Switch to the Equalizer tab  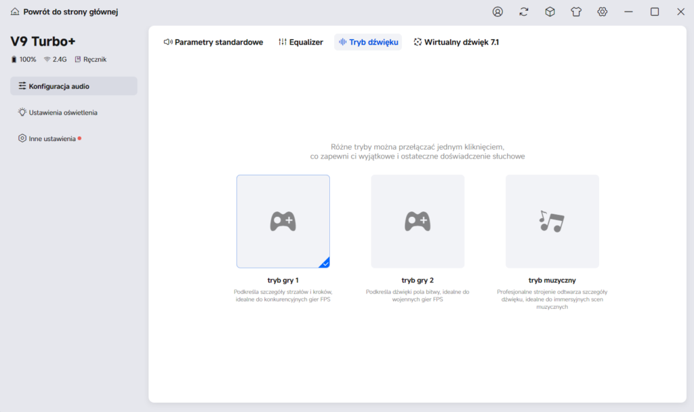300,42
